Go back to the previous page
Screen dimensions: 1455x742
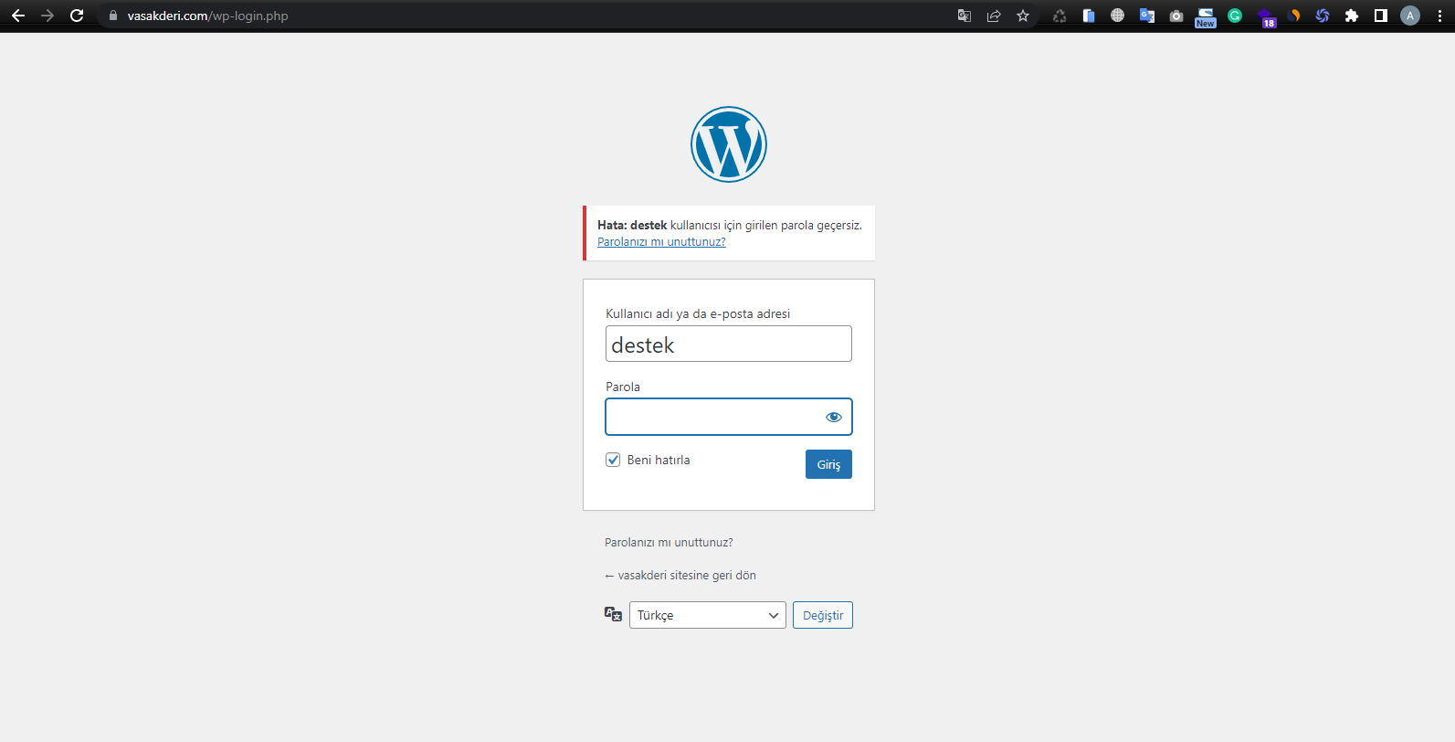[x=17, y=16]
